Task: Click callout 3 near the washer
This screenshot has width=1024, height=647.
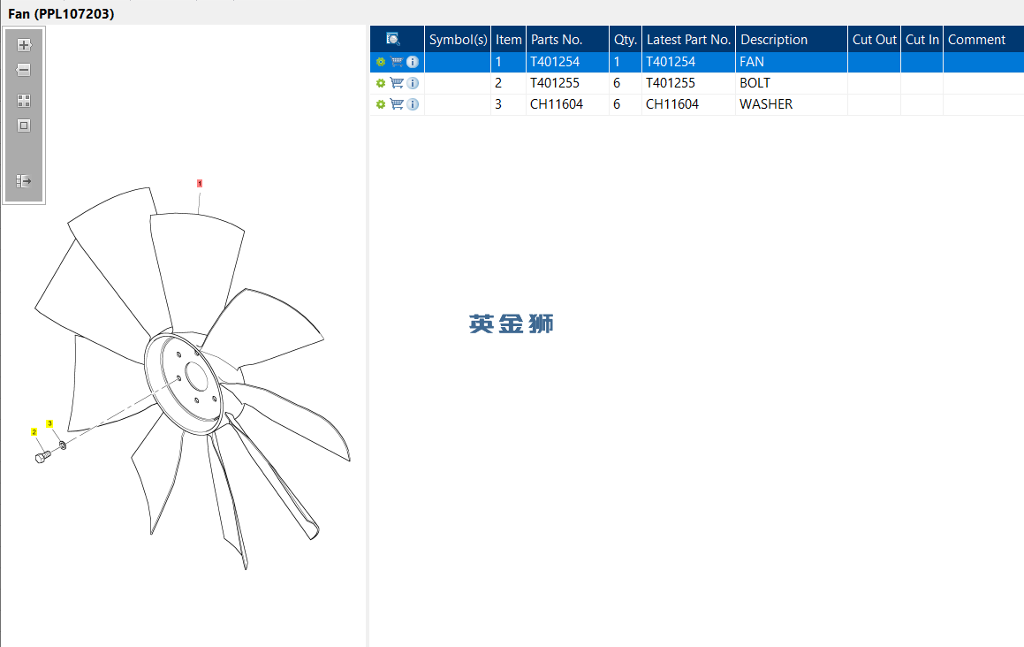Action: pyautogui.click(x=49, y=423)
